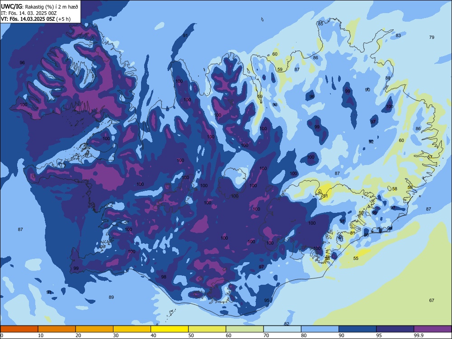Click the purple 99.9+ legend swatch

[433, 329]
